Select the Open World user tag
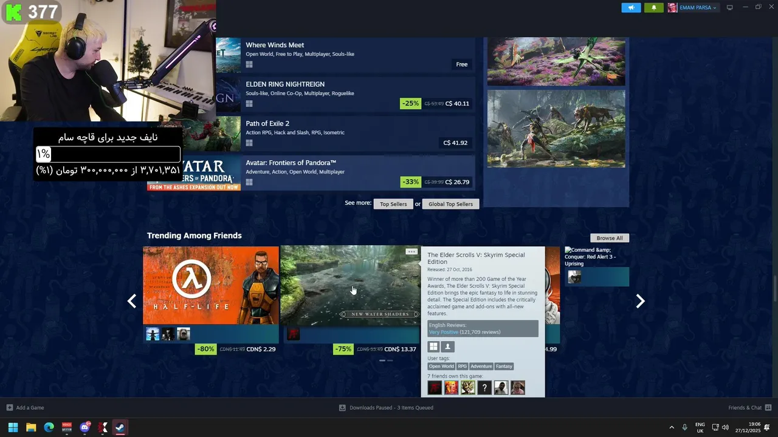 point(441,366)
